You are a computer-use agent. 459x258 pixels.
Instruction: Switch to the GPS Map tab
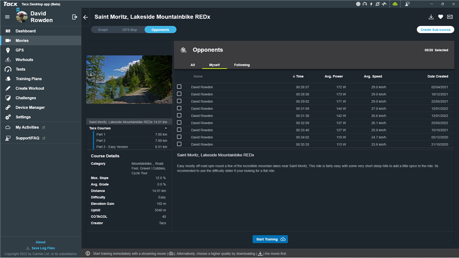pyautogui.click(x=130, y=30)
